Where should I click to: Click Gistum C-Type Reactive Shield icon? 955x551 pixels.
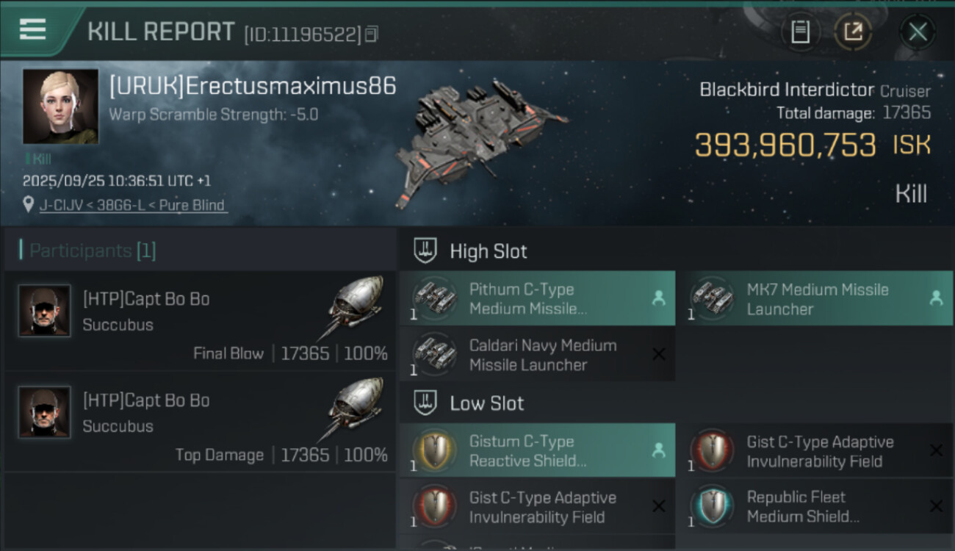tap(434, 450)
